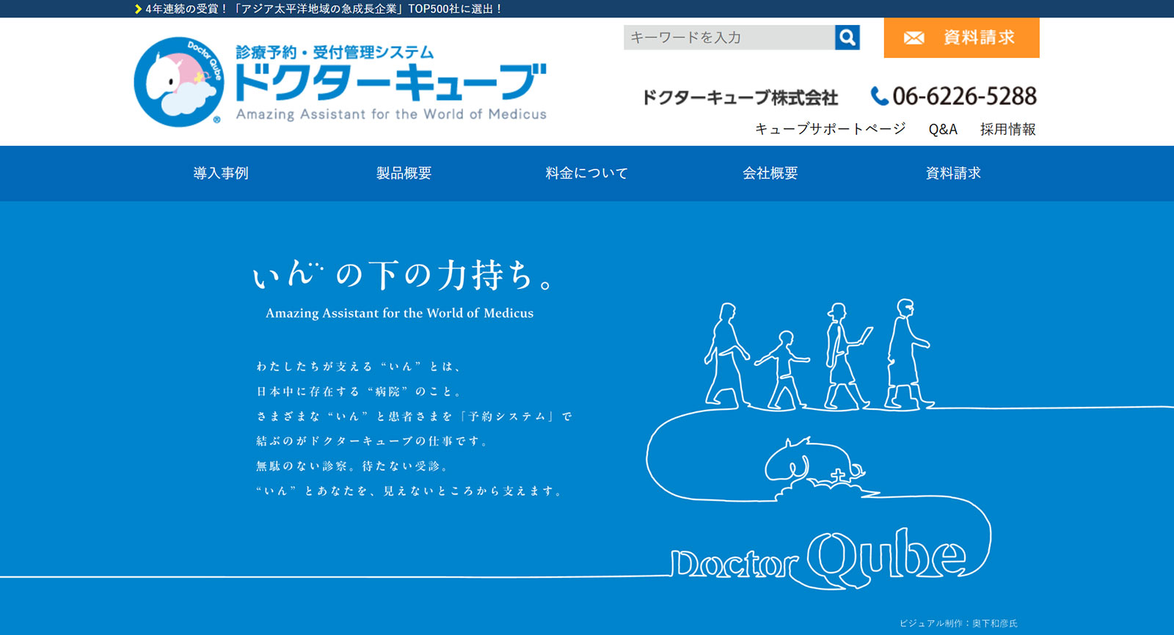Image resolution: width=1174 pixels, height=635 pixels.
Task: Click the 診療予約・受付管理システム tagline
Action: tap(335, 52)
